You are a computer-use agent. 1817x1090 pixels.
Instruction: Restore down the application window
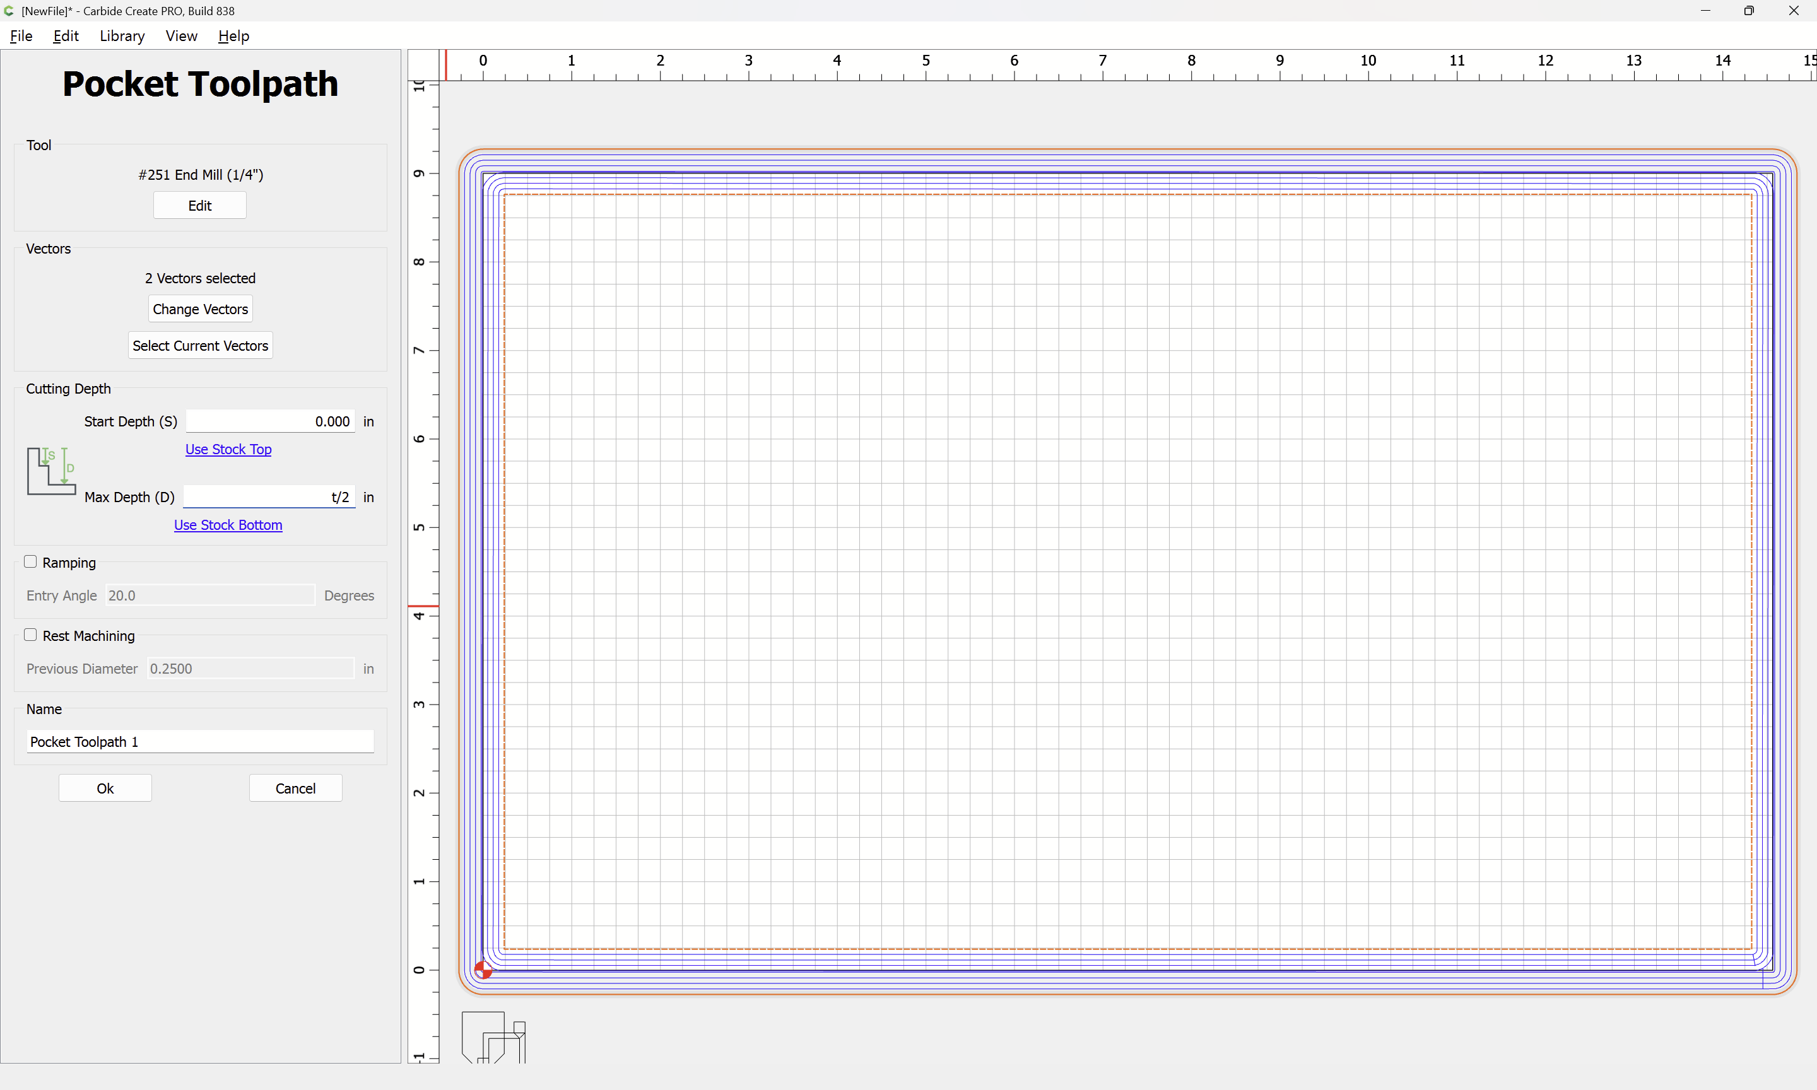click(x=1749, y=11)
